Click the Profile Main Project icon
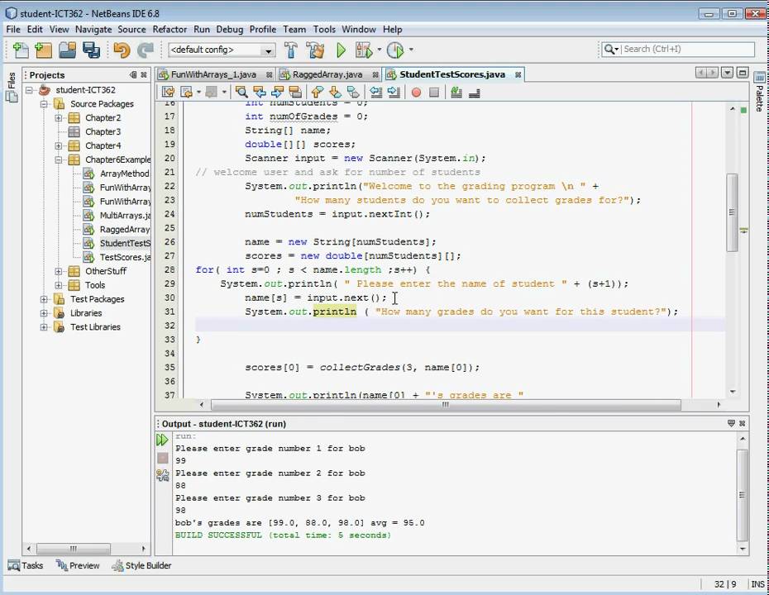Viewport: 769px width, 595px height. [395, 50]
